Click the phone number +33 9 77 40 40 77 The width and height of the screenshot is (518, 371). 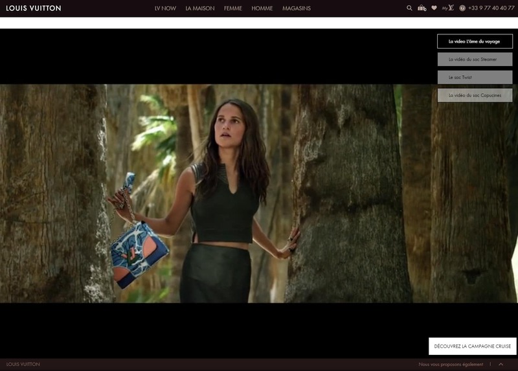491,8
